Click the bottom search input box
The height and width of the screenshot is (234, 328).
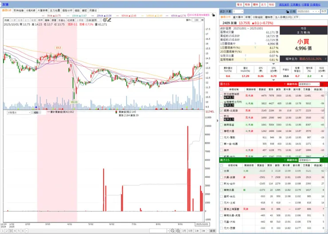coord(158,230)
